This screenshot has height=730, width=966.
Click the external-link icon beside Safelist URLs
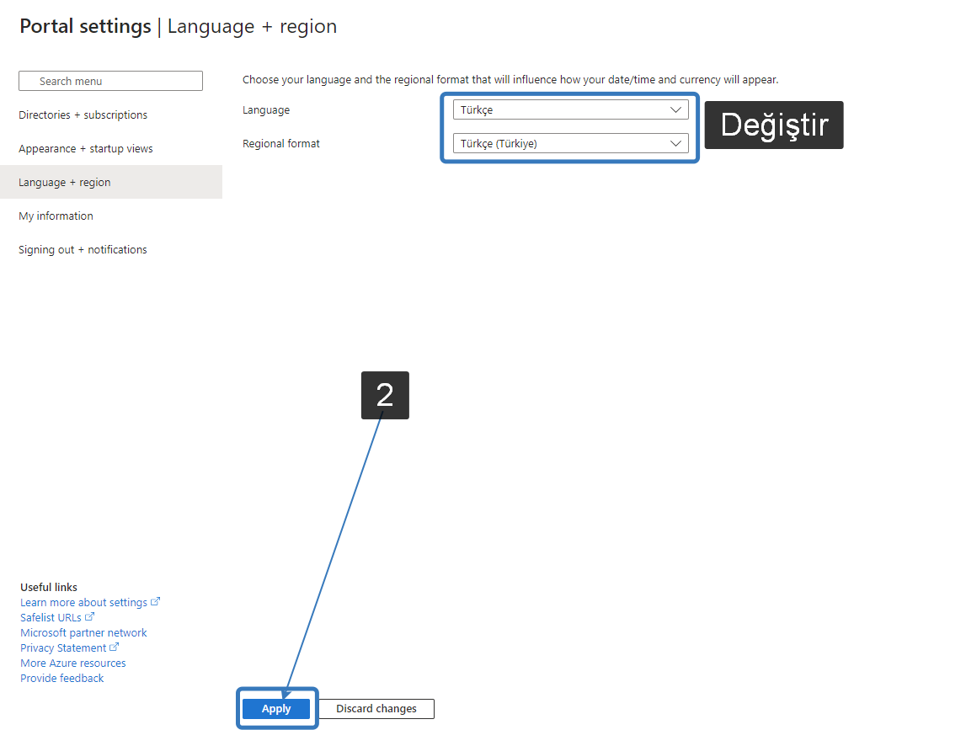point(89,616)
